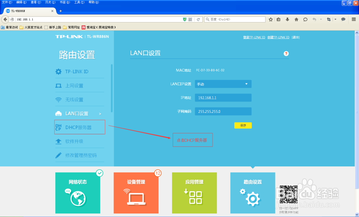Click the IP地址 field 192.168.1.1

coord(223,98)
